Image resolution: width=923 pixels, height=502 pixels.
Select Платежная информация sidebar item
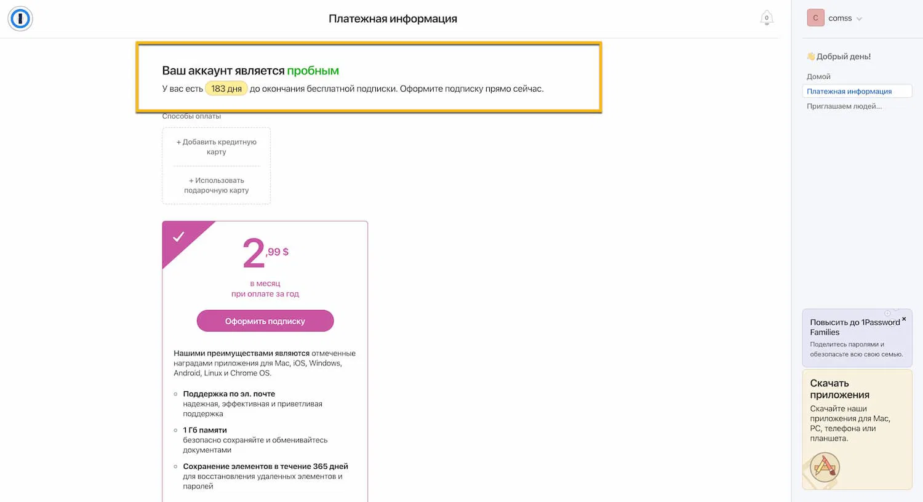coord(849,91)
